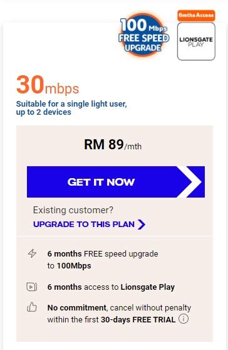Click the thumbs-up no commitment icon
Viewport: 228px width, 350px height.
pos(32,307)
